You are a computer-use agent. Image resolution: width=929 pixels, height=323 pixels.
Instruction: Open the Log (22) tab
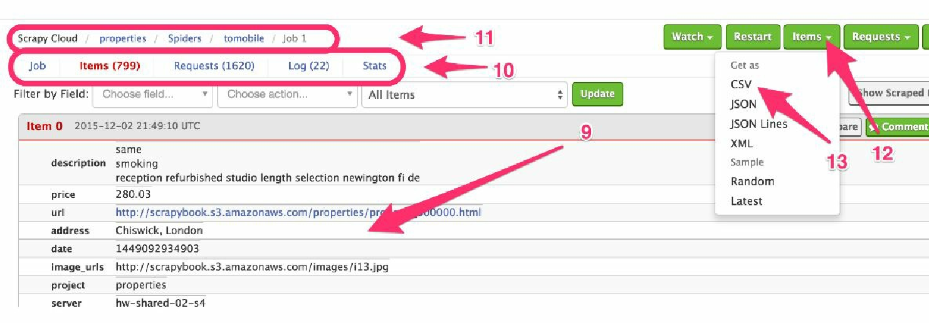[x=308, y=66]
